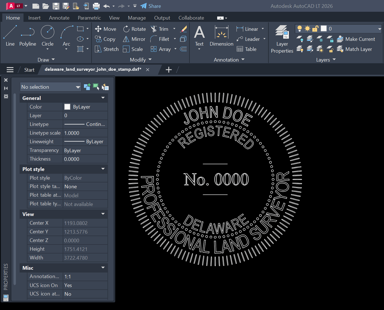Collapse the General section
The width and height of the screenshot is (384, 310).
tap(103, 98)
